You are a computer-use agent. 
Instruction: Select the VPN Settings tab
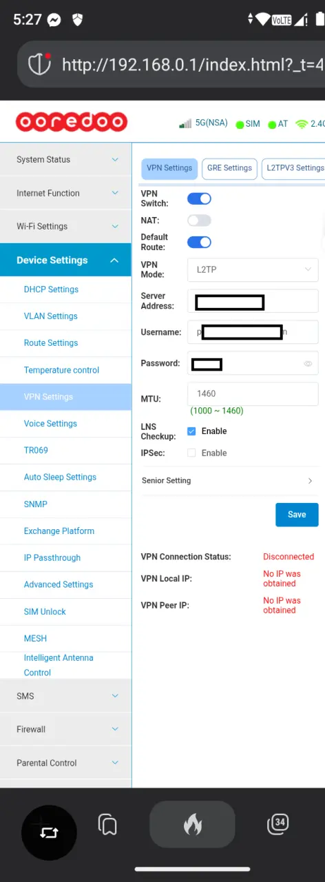(169, 168)
